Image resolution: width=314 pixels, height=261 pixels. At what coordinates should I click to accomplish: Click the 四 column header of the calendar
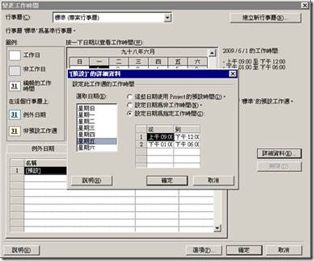pos(158,62)
